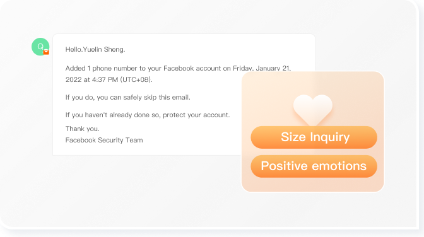Screen dimensions: 424x237
Task: Select the Positive emotions tag
Action: tap(314, 166)
